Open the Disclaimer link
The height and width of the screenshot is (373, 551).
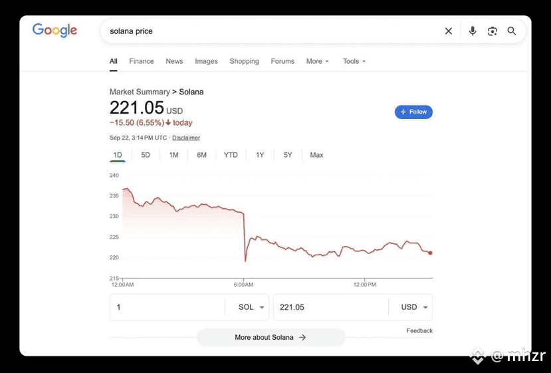tap(186, 138)
